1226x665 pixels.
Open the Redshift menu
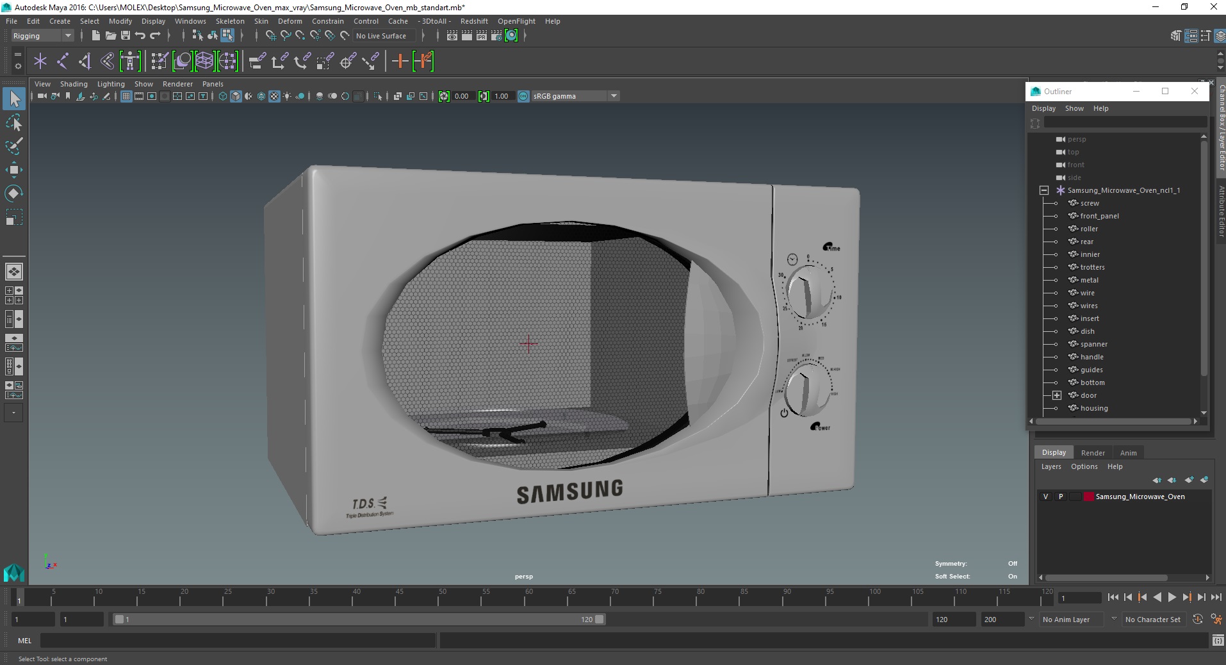coord(474,21)
